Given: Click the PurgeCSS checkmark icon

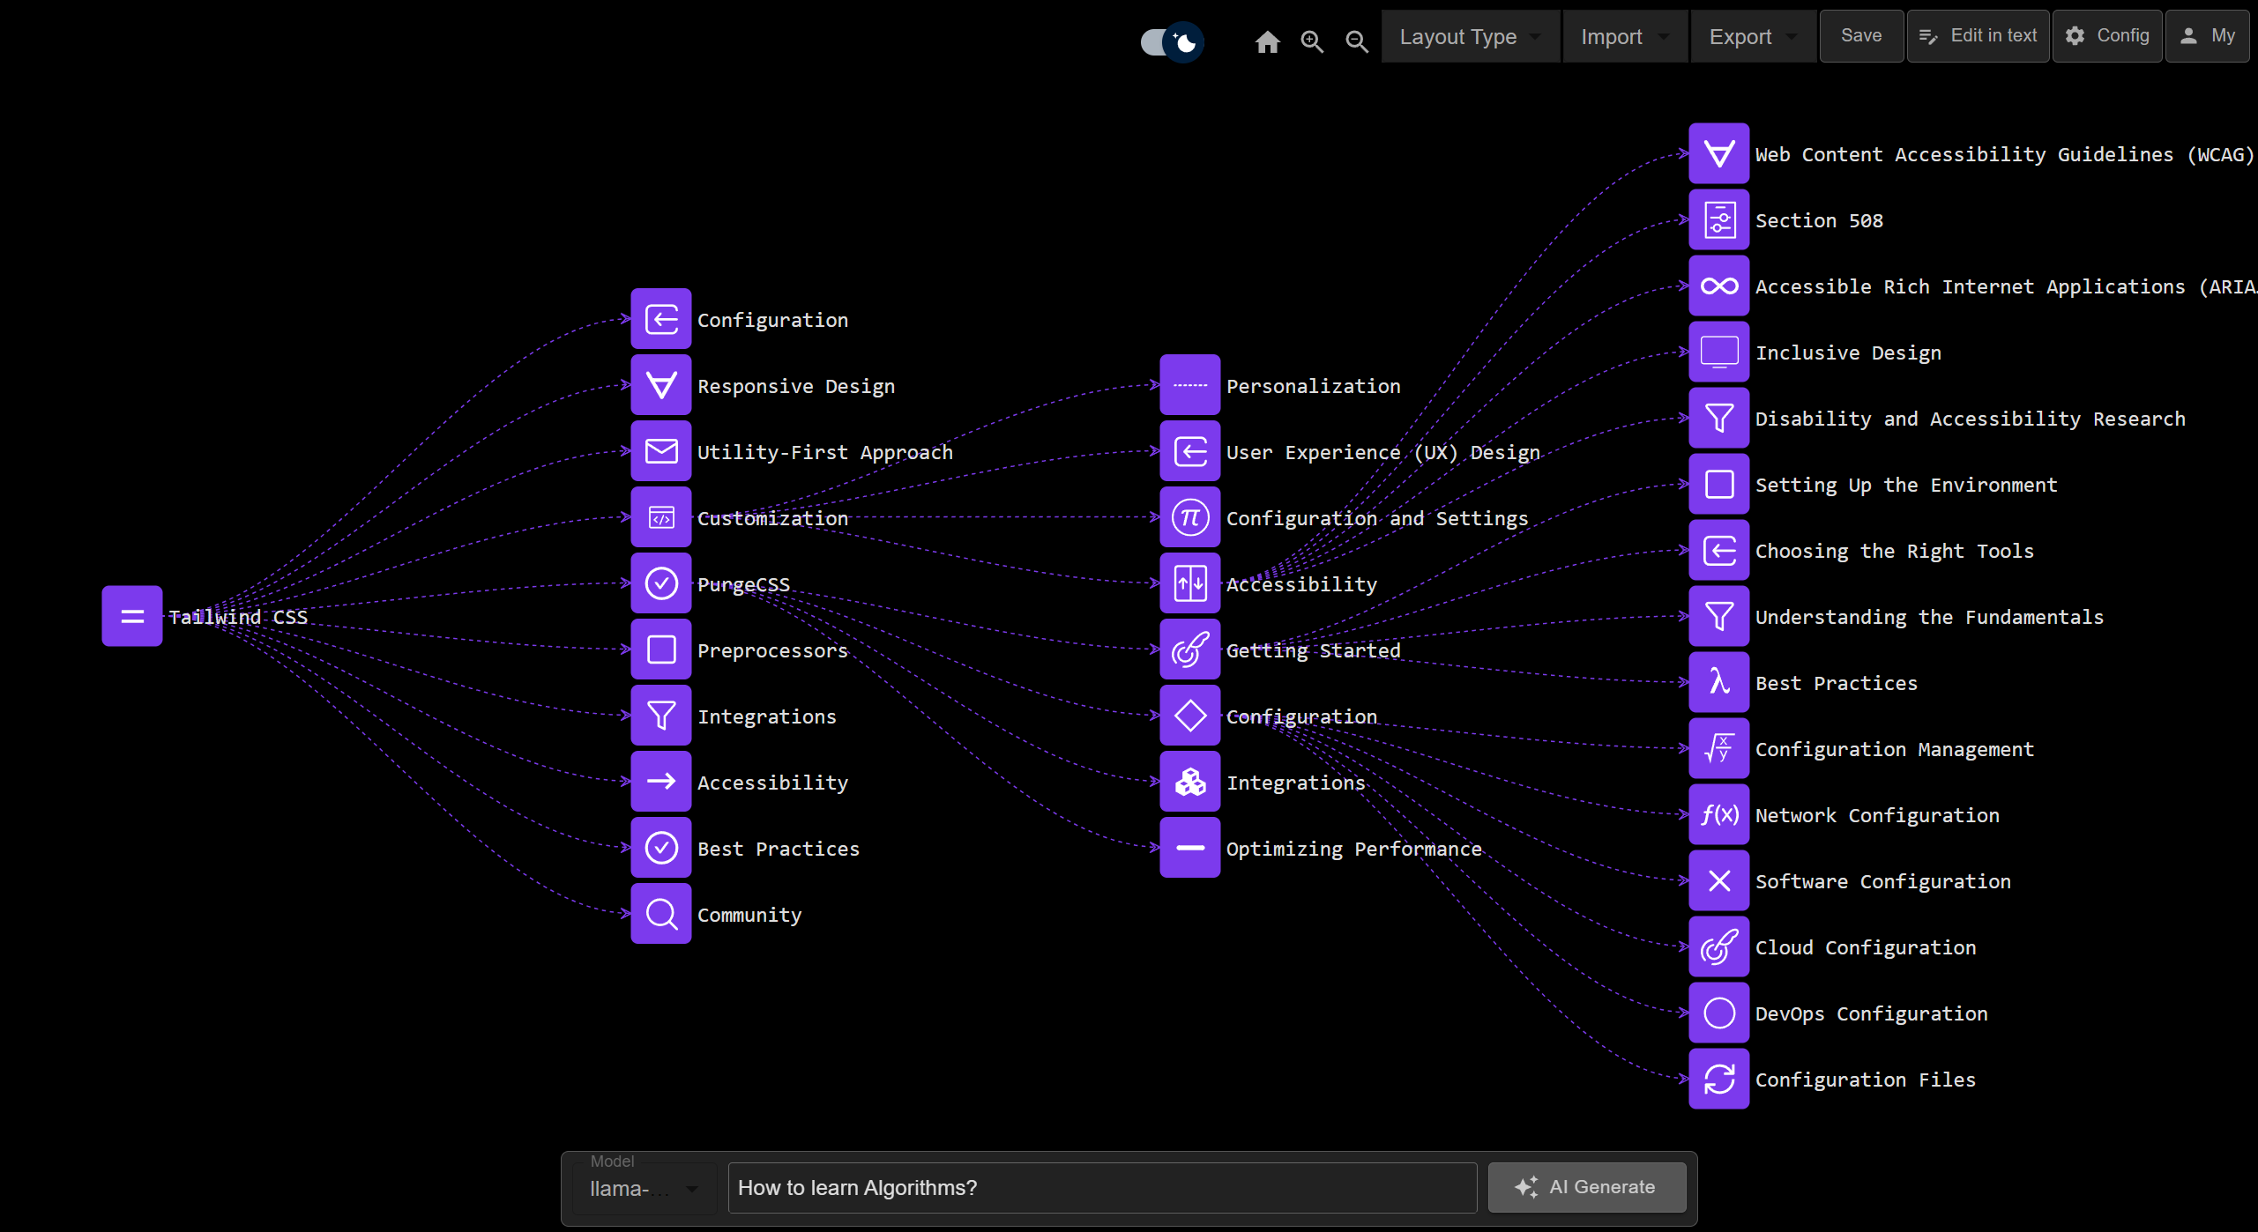Looking at the screenshot, I should click(x=661, y=583).
